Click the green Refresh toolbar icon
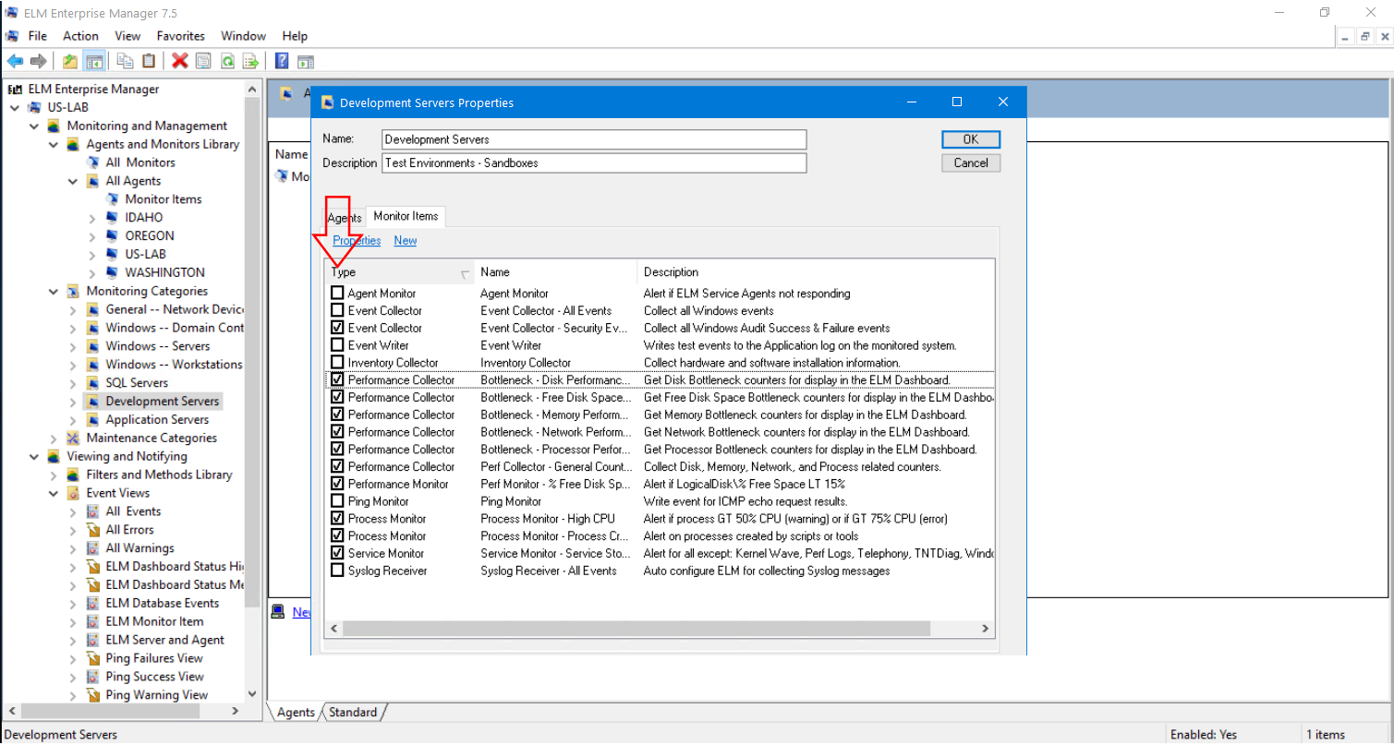1394x745 pixels. pyautogui.click(x=226, y=61)
